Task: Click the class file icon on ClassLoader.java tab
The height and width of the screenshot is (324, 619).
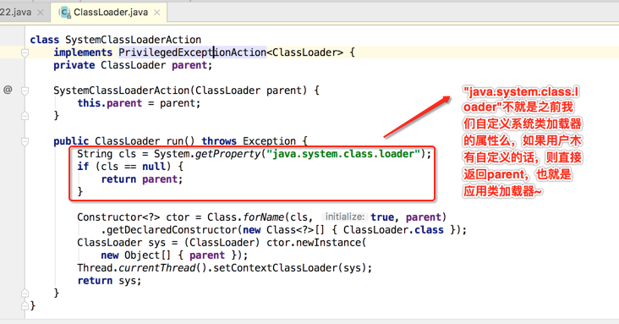Action: click(65, 13)
